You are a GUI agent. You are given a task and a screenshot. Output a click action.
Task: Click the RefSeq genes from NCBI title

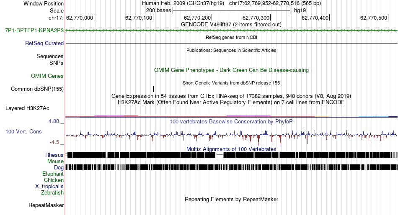231,37
